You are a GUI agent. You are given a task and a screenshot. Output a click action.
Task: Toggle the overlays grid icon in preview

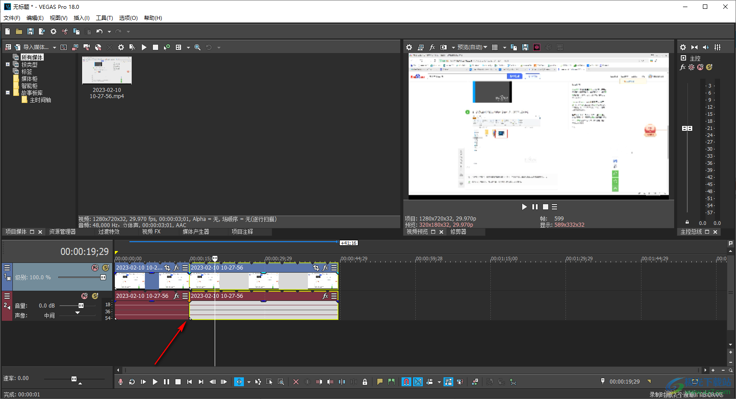(495, 47)
